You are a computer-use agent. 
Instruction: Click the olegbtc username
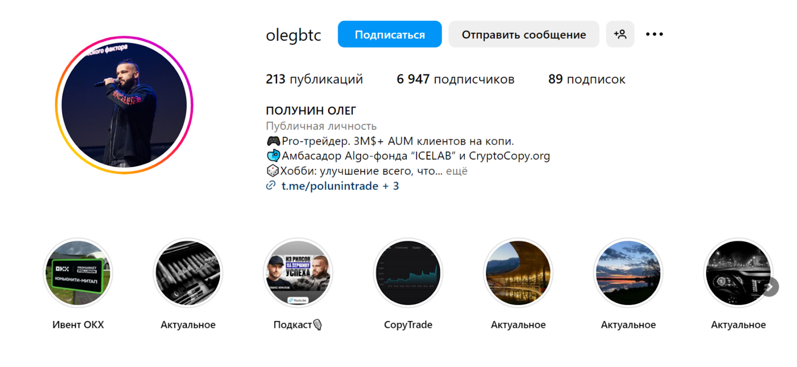(293, 35)
